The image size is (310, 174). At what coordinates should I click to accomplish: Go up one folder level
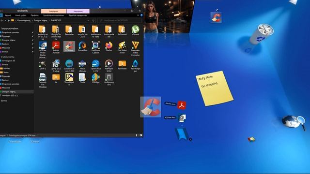click(x=9, y=20)
